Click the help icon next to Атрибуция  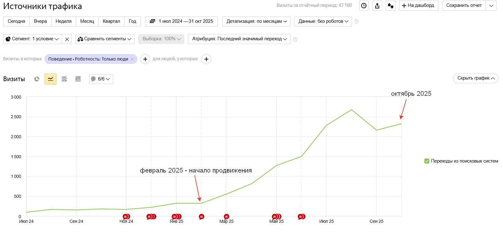tap(295, 39)
